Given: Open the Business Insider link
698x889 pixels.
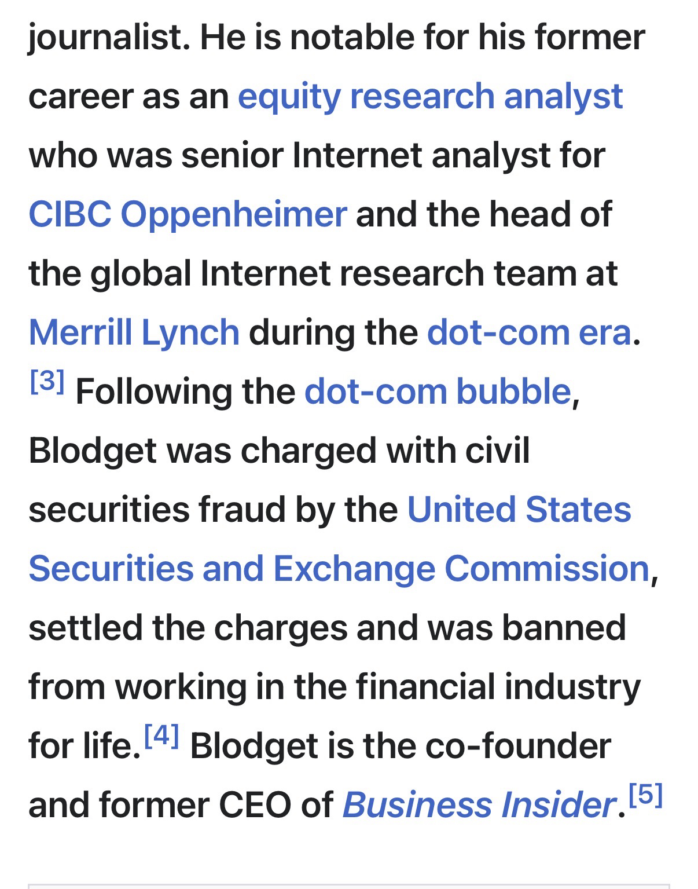Looking at the screenshot, I should pos(477,805).
